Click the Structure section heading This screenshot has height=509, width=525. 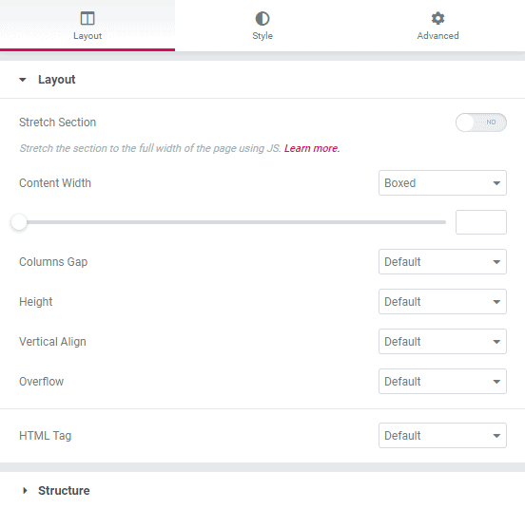64,490
